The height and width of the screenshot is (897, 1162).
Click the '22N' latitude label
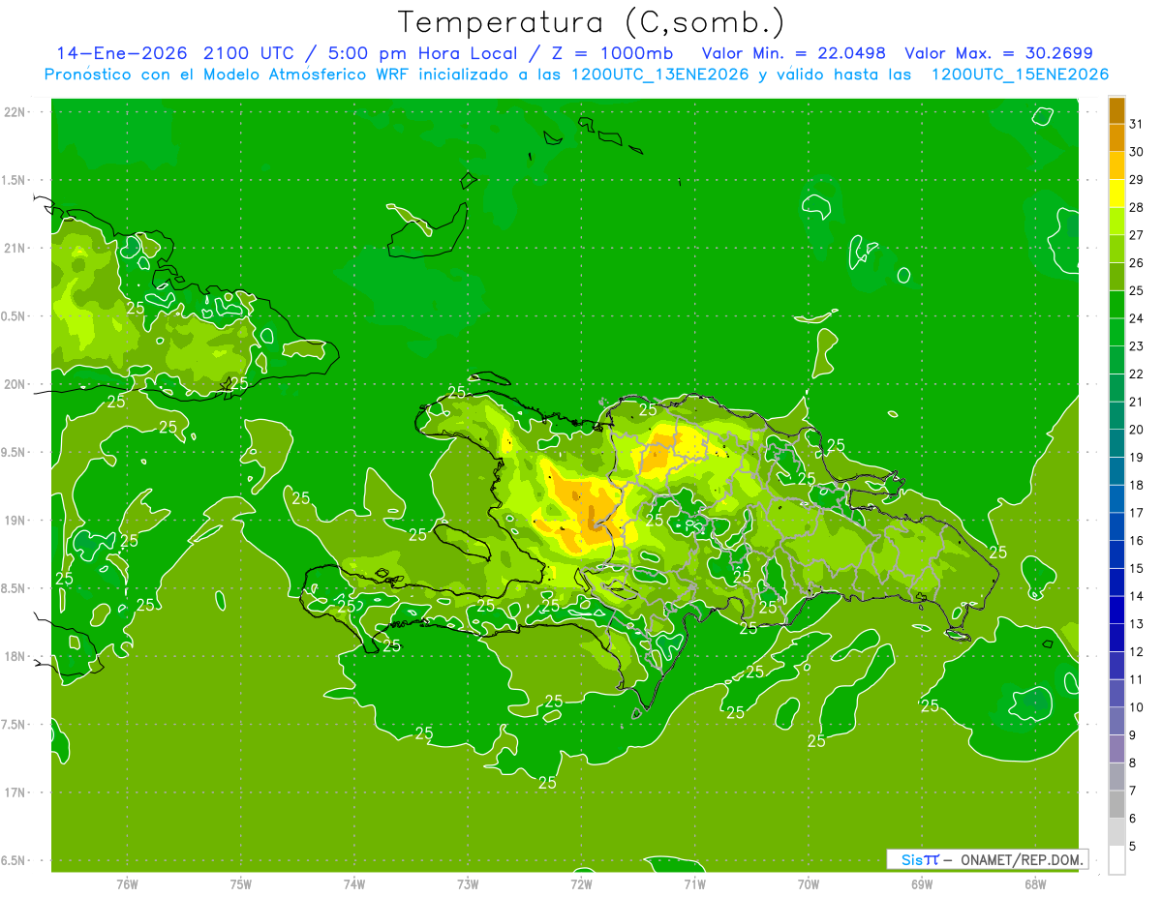click(x=15, y=112)
